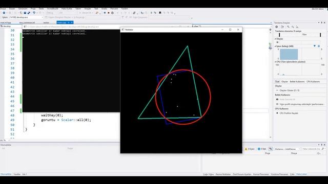Viewport: 328px width, 184px height.
Task: Collapse the İşlem Belleği graph section
Action: click(275, 46)
